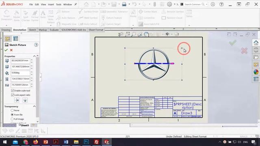Screen dimensions: 260x146
Task: Open Options gear dropdown arrow
Action: [174, 4]
